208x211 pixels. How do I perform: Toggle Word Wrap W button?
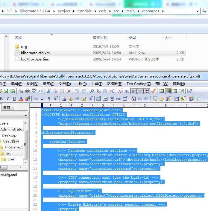[x=133, y=91]
